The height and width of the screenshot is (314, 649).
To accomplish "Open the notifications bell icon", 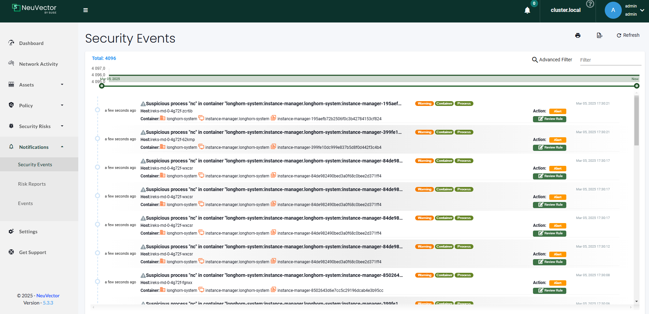I will click(x=527, y=10).
